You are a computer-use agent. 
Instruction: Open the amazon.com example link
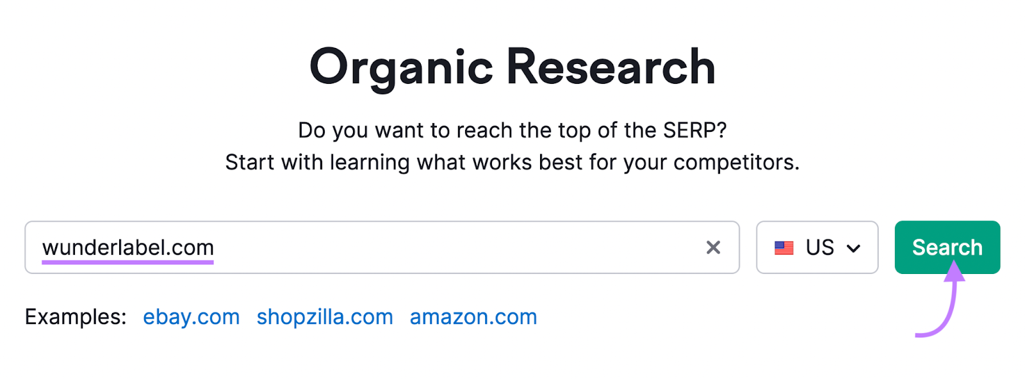pos(473,316)
